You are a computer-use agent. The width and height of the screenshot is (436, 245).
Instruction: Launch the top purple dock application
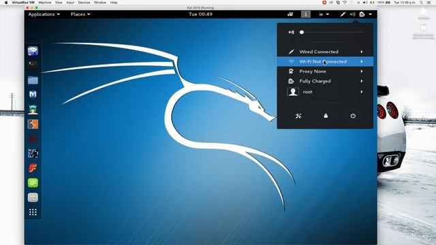point(33,51)
